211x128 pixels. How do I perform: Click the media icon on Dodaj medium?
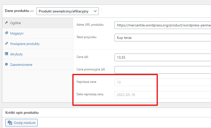10,123
